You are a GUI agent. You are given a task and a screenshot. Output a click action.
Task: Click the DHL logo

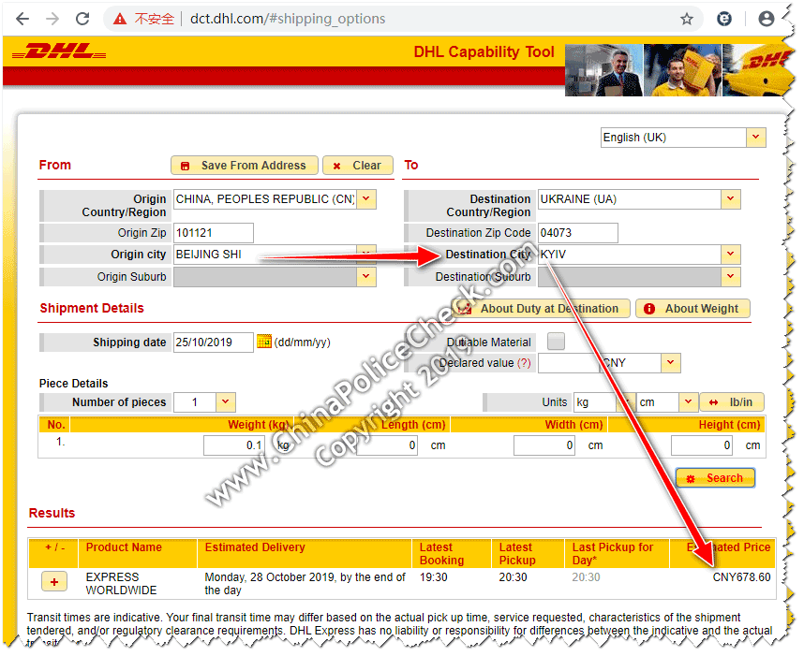59,51
